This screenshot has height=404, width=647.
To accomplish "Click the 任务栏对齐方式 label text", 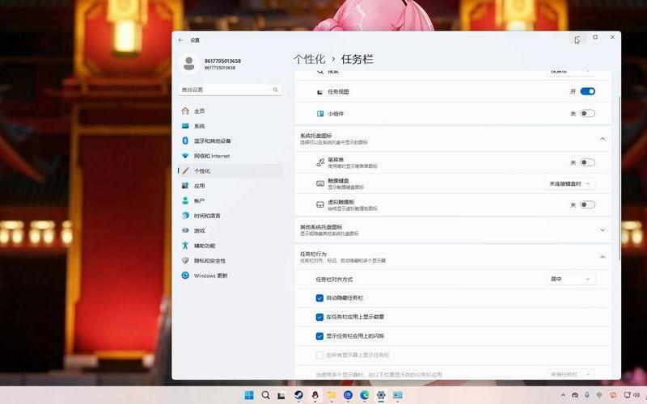I will (x=334, y=280).
